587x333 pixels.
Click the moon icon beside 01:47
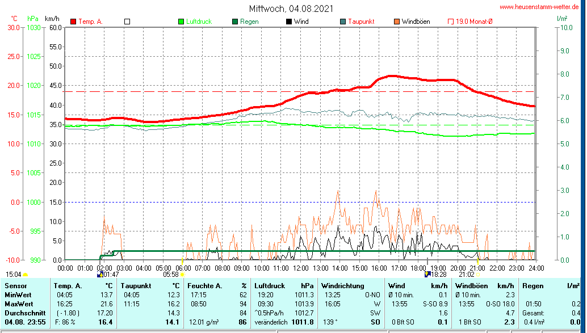[100, 275]
